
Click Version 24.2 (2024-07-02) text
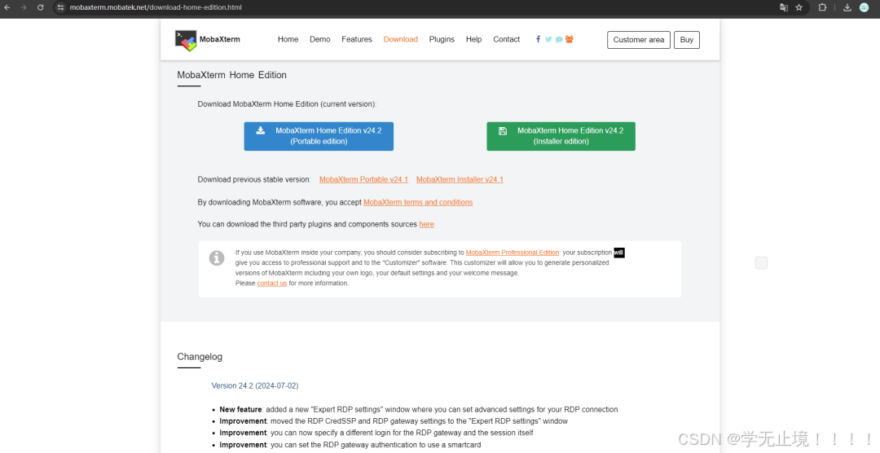(255, 385)
